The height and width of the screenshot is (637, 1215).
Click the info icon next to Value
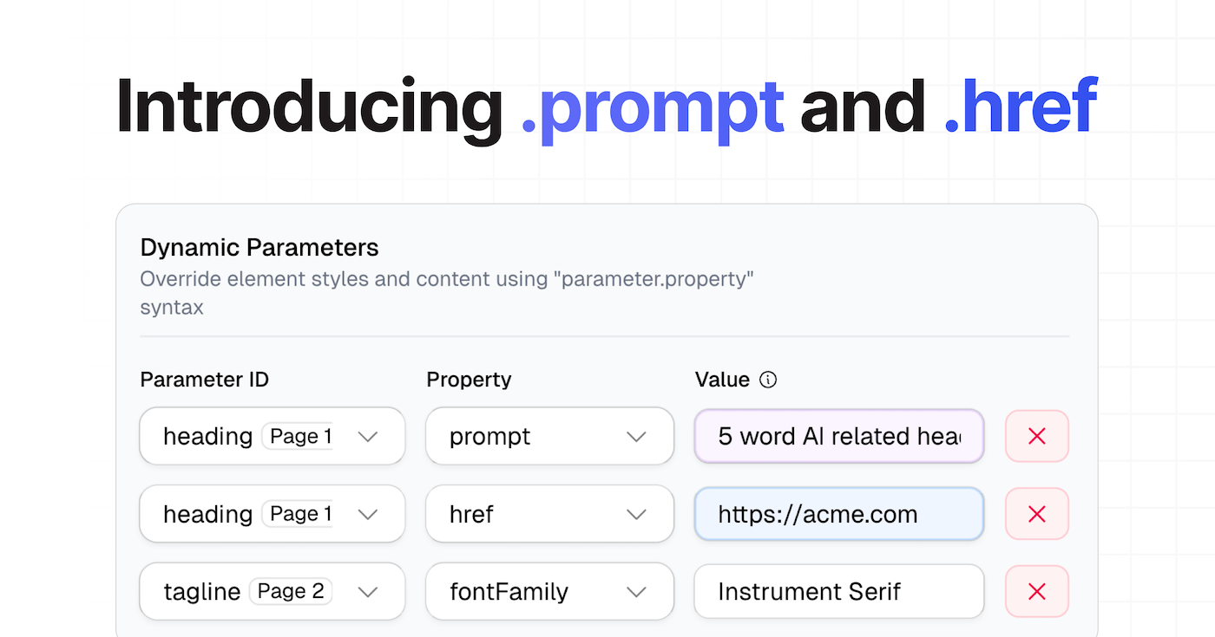769,380
